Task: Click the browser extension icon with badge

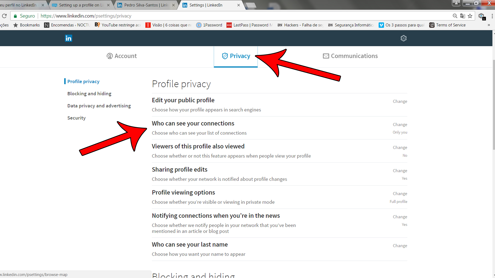Action: [482, 16]
